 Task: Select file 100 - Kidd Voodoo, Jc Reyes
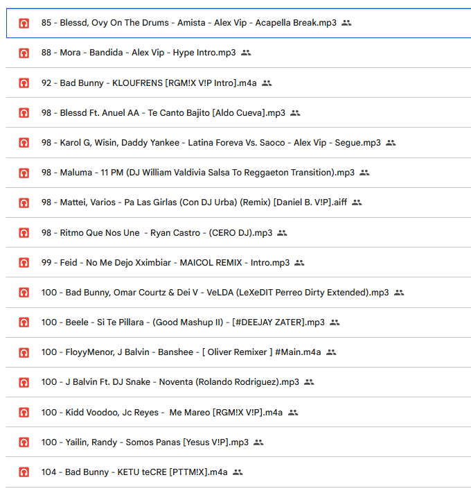239,412
